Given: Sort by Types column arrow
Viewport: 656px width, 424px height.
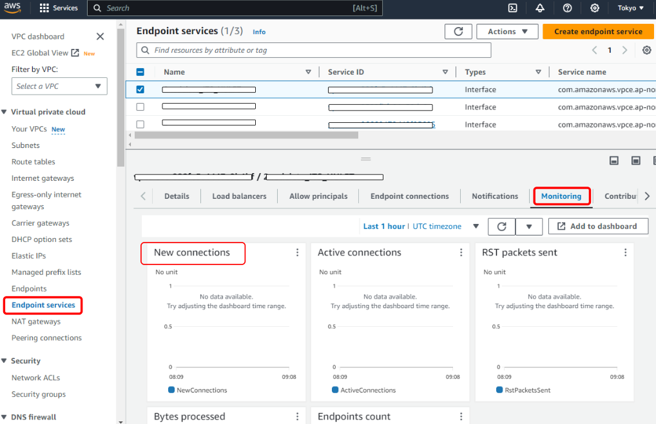Looking at the screenshot, I should tap(539, 72).
